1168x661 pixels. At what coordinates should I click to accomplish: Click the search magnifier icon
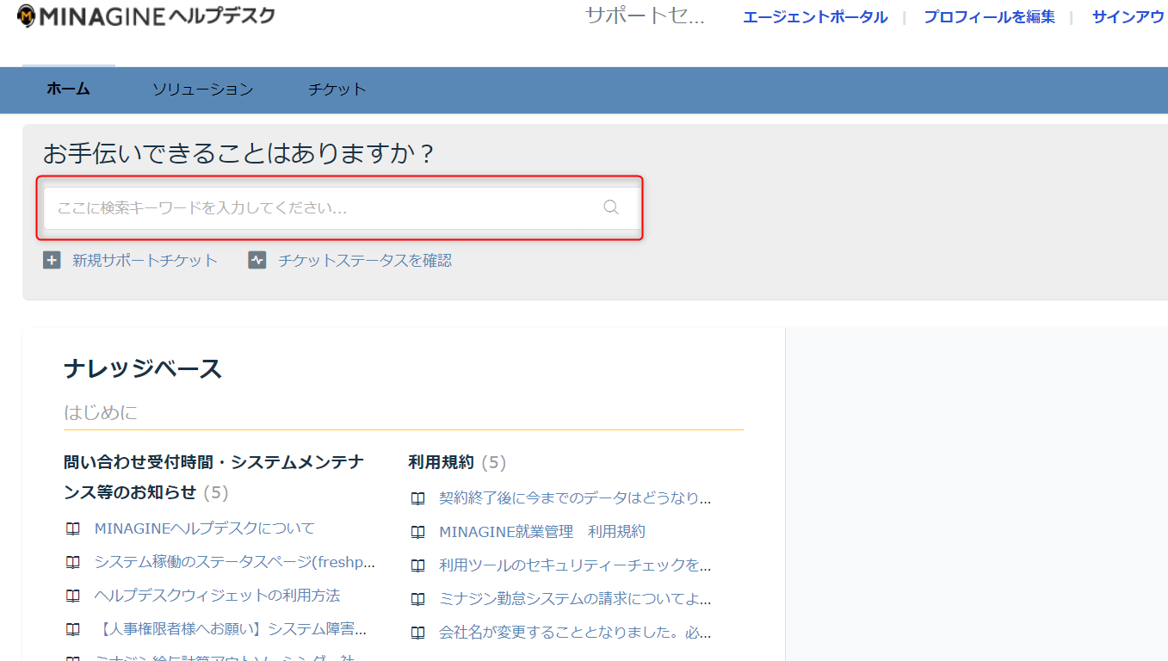(x=611, y=207)
